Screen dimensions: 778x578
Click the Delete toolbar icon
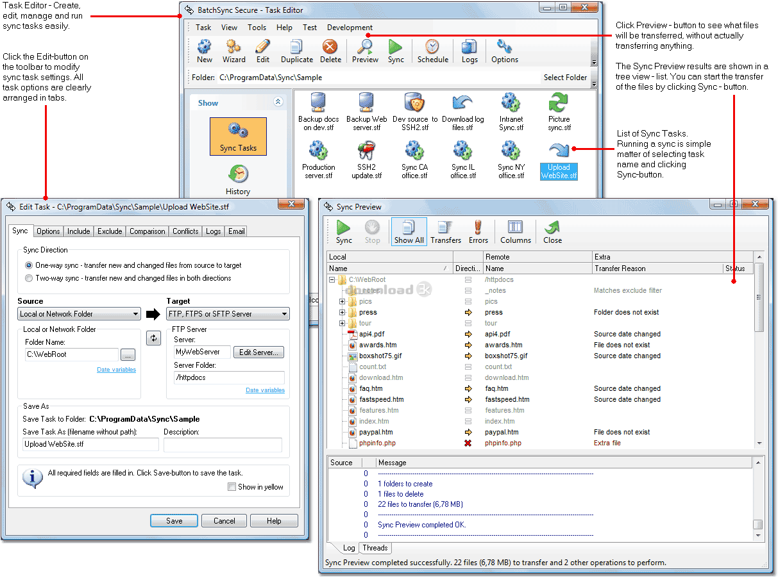[x=330, y=51]
